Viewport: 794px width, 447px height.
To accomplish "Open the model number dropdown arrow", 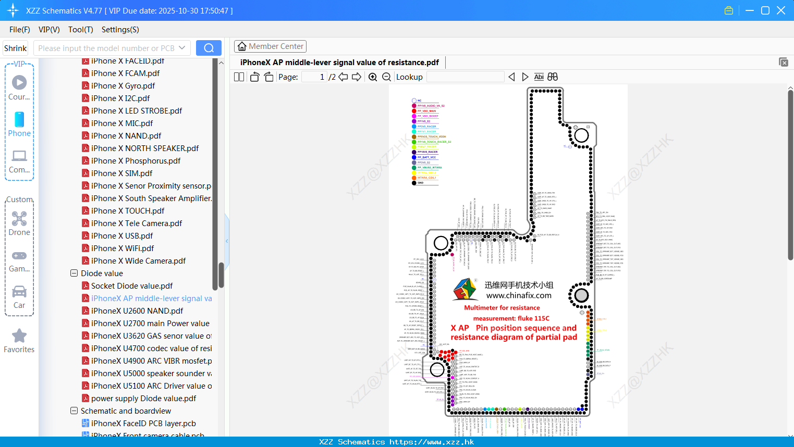I will 182,48.
